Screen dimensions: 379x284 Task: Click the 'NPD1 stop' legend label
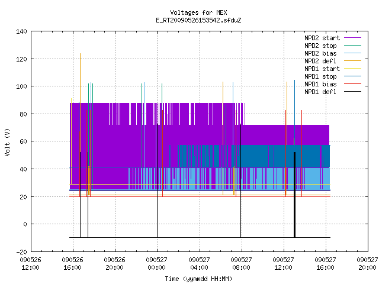click(320, 76)
